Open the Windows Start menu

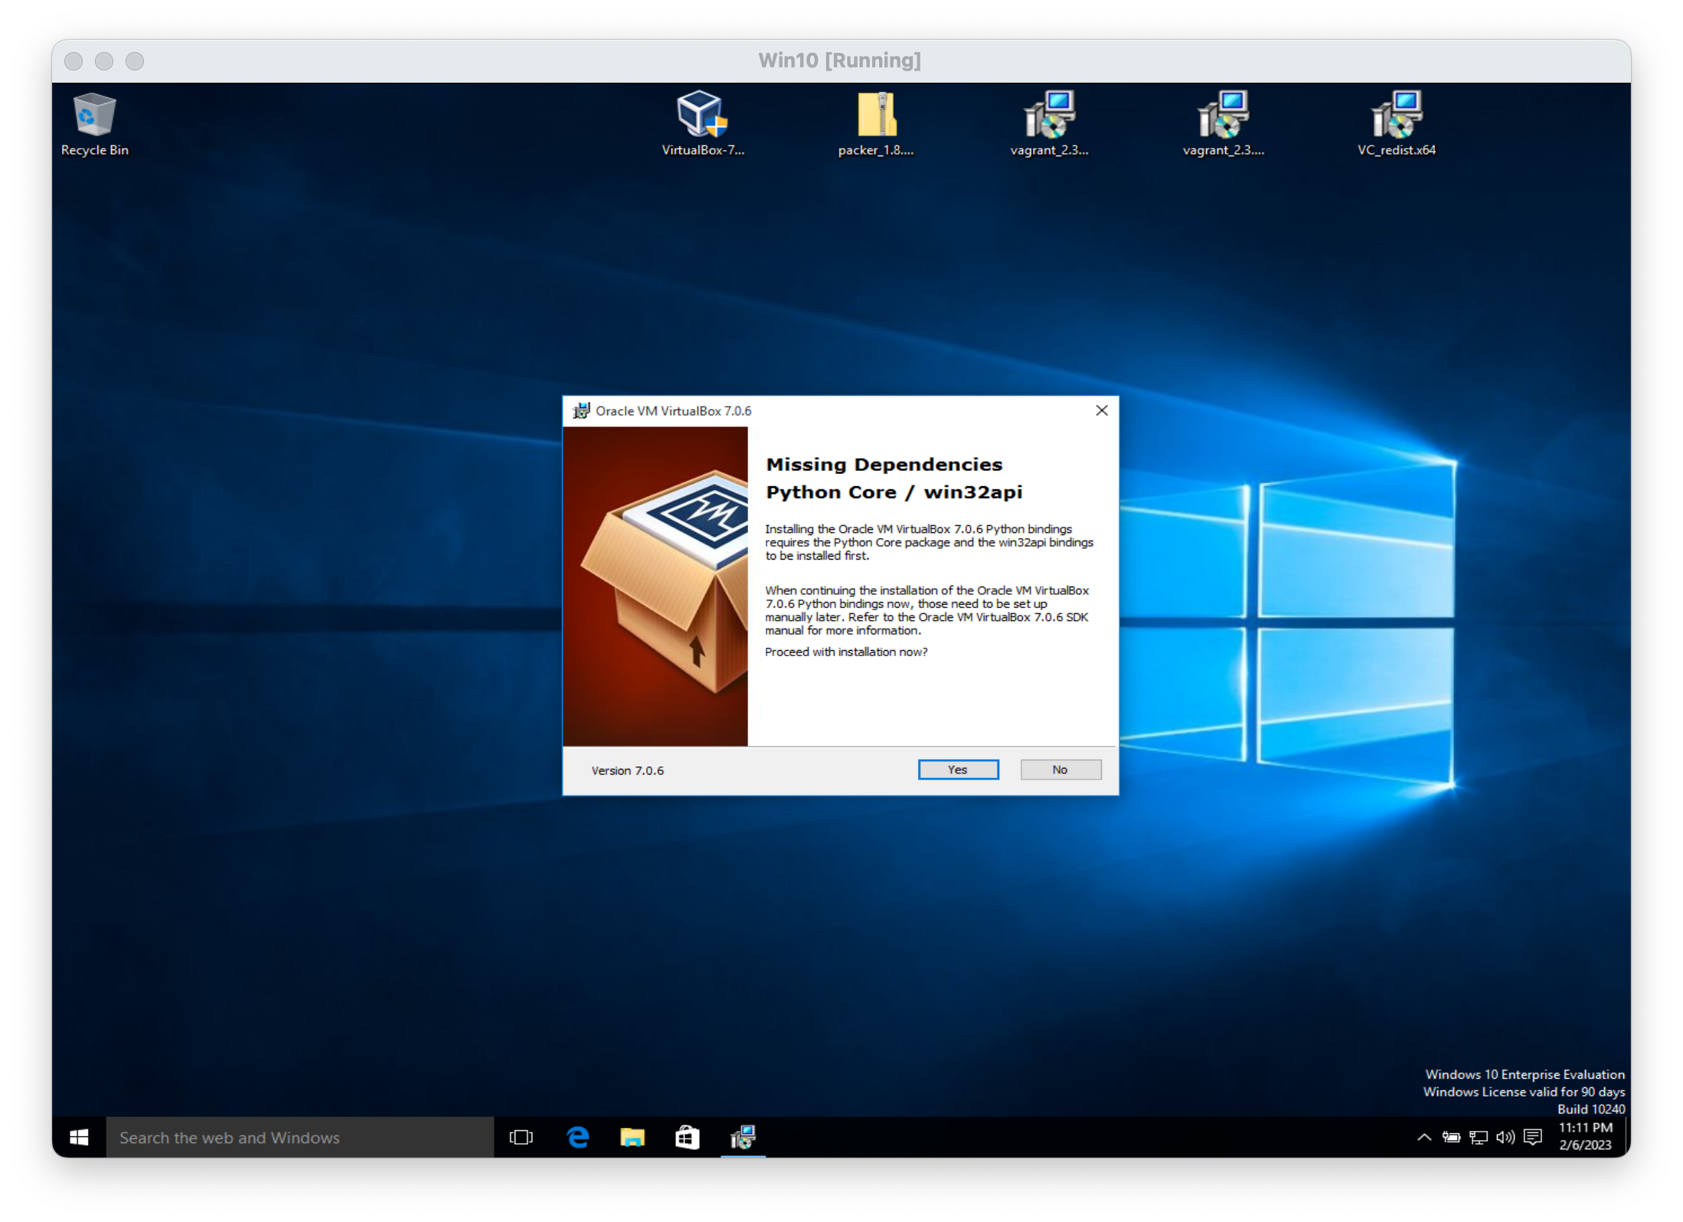click(x=79, y=1138)
